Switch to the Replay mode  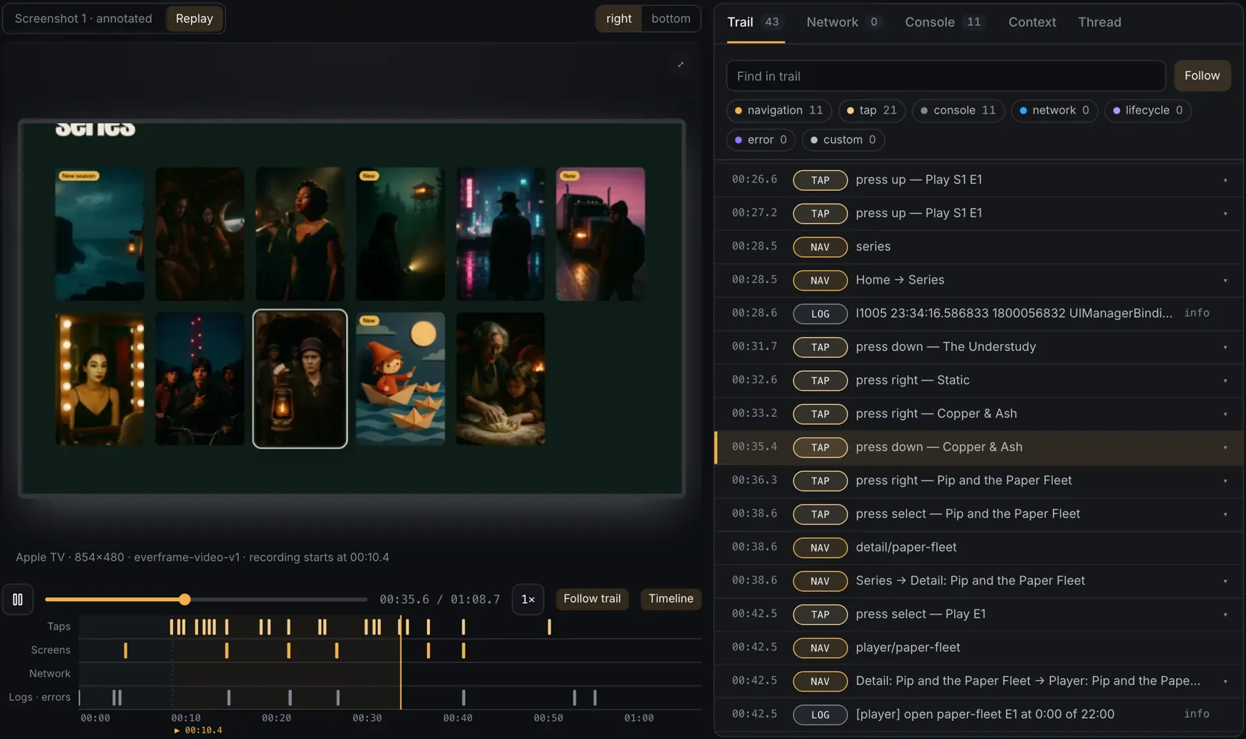[195, 19]
